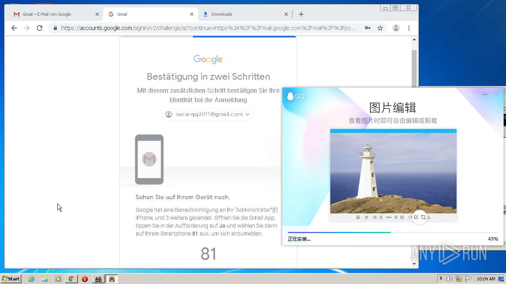The height and width of the screenshot is (284, 506).
Task: Switch to Chrome via taskbar icon
Action: (x=71, y=279)
